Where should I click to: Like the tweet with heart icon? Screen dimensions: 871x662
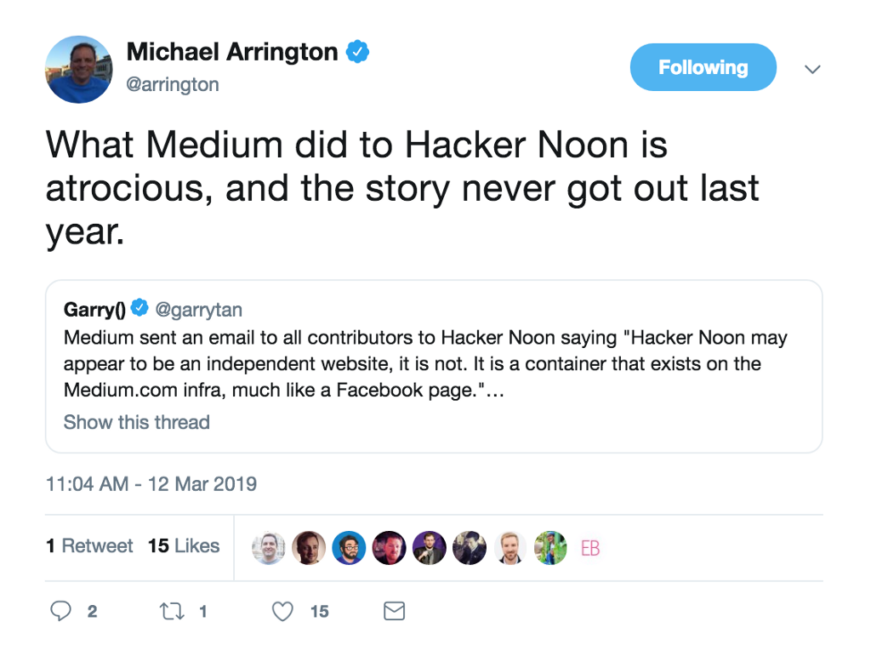click(283, 611)
